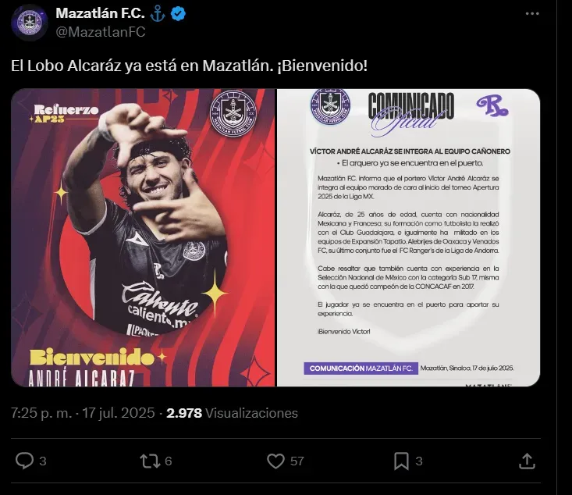Viewport: 572px width, 495px height.
Task: Click the anchor emoji beside the account name
Action: pyautogui.click(x=158, y=13)
